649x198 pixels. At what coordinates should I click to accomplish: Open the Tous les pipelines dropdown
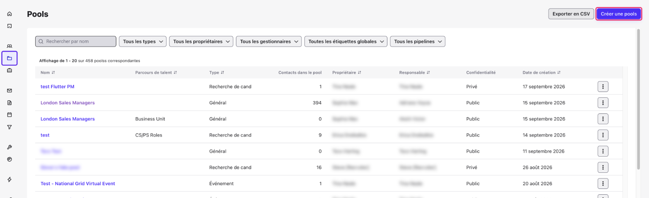click(418, 42)
